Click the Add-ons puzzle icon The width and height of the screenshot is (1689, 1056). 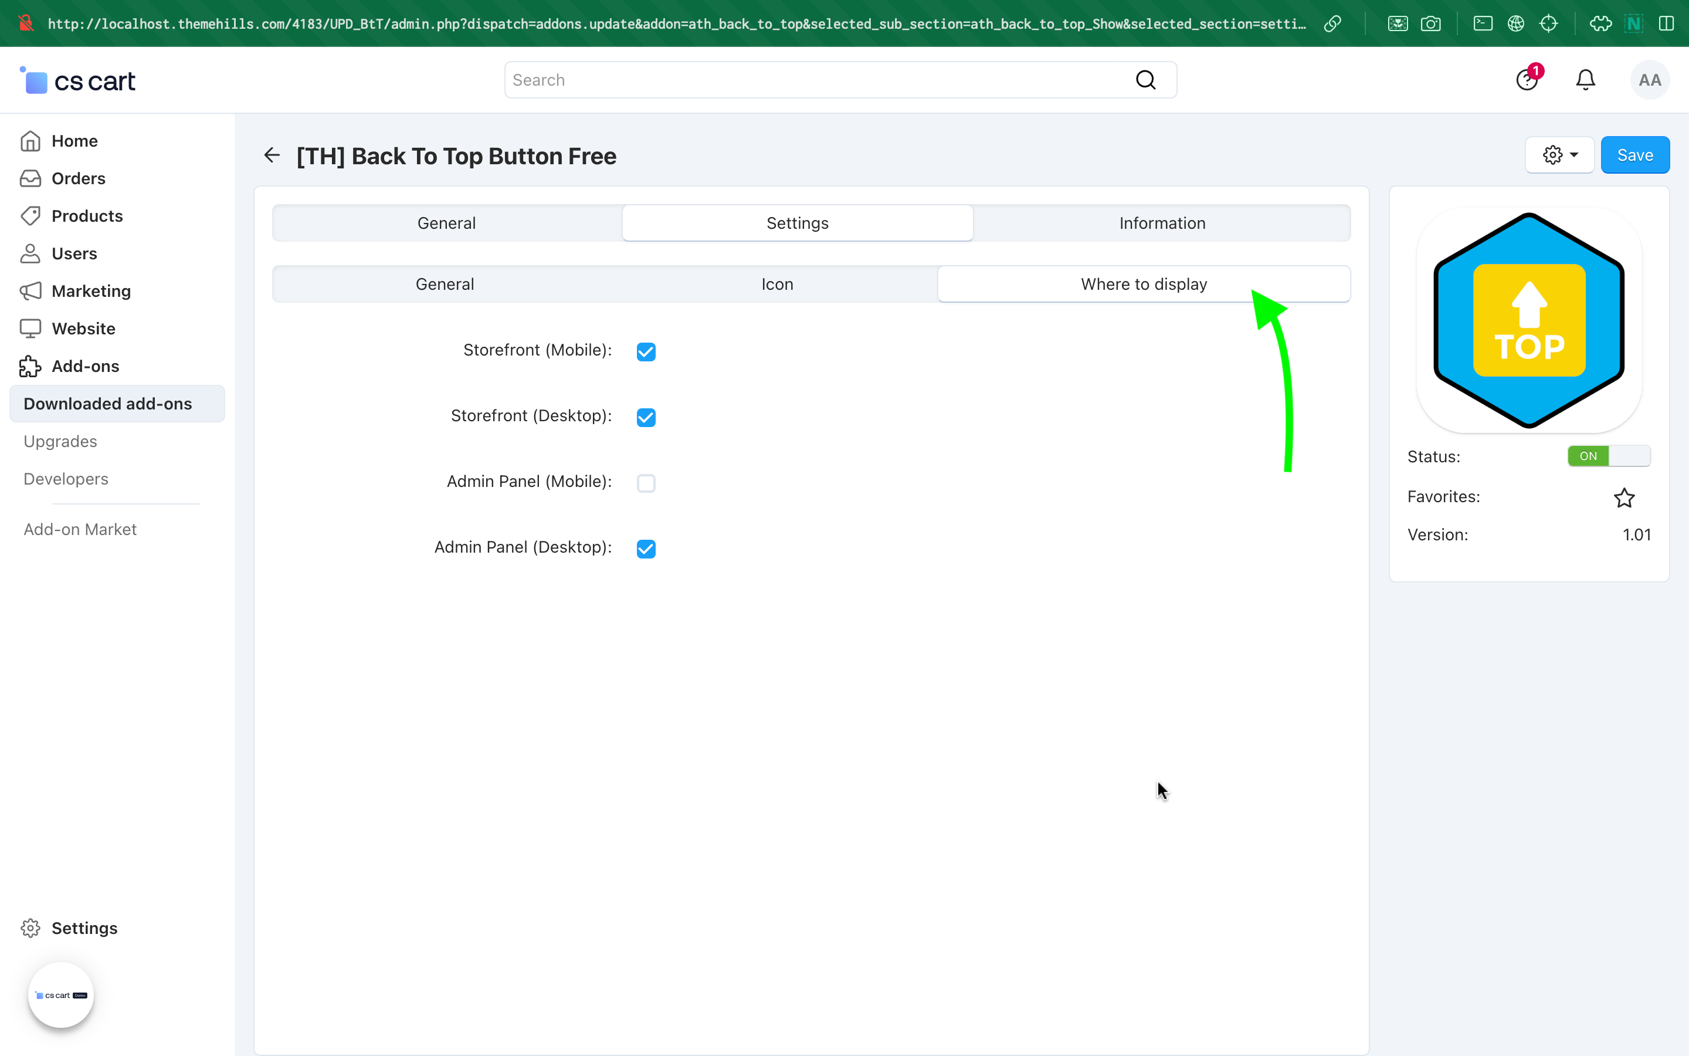pos(30,366)
